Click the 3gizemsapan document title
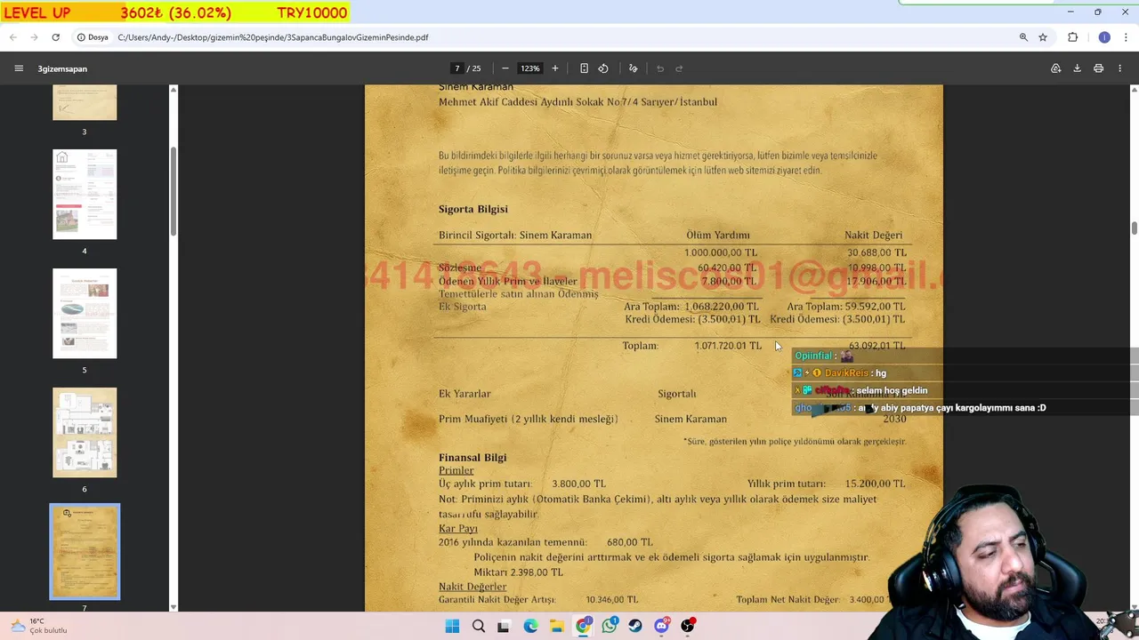This screenshot has width=1139, height=640. (x=62, y=68)
